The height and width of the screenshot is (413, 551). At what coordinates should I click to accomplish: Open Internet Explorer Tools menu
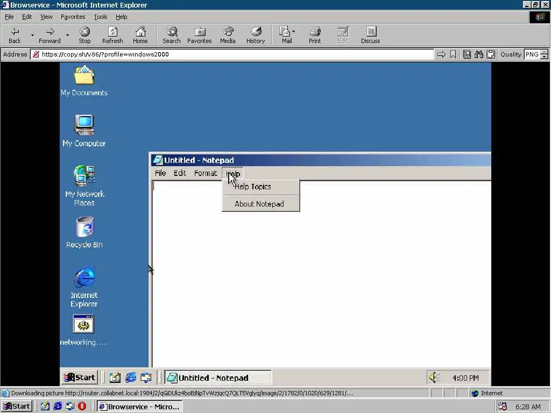point(101,17)
